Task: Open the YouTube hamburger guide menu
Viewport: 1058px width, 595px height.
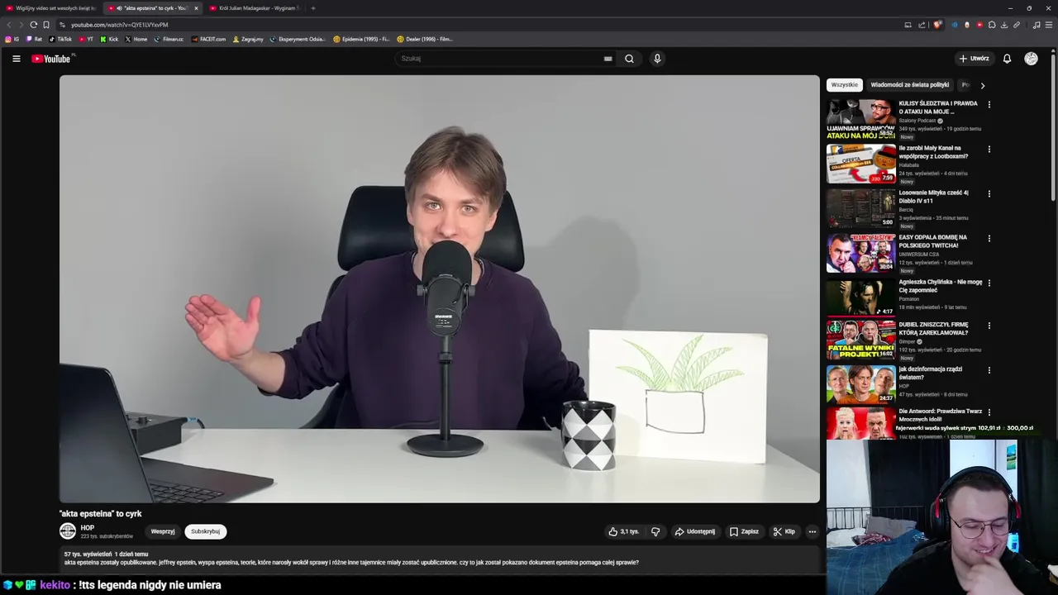Action: [x=16, y=59]
